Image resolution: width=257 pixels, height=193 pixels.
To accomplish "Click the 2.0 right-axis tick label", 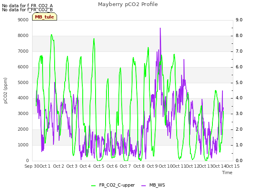I will click(x=239, y=129).
